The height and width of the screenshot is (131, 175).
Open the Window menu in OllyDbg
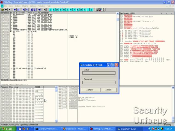(x=41, y=6)
